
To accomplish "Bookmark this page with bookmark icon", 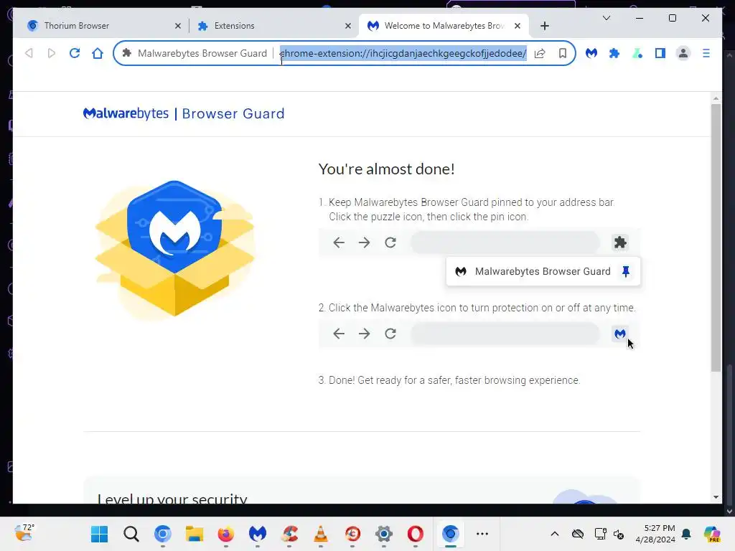I will point(563,53).
